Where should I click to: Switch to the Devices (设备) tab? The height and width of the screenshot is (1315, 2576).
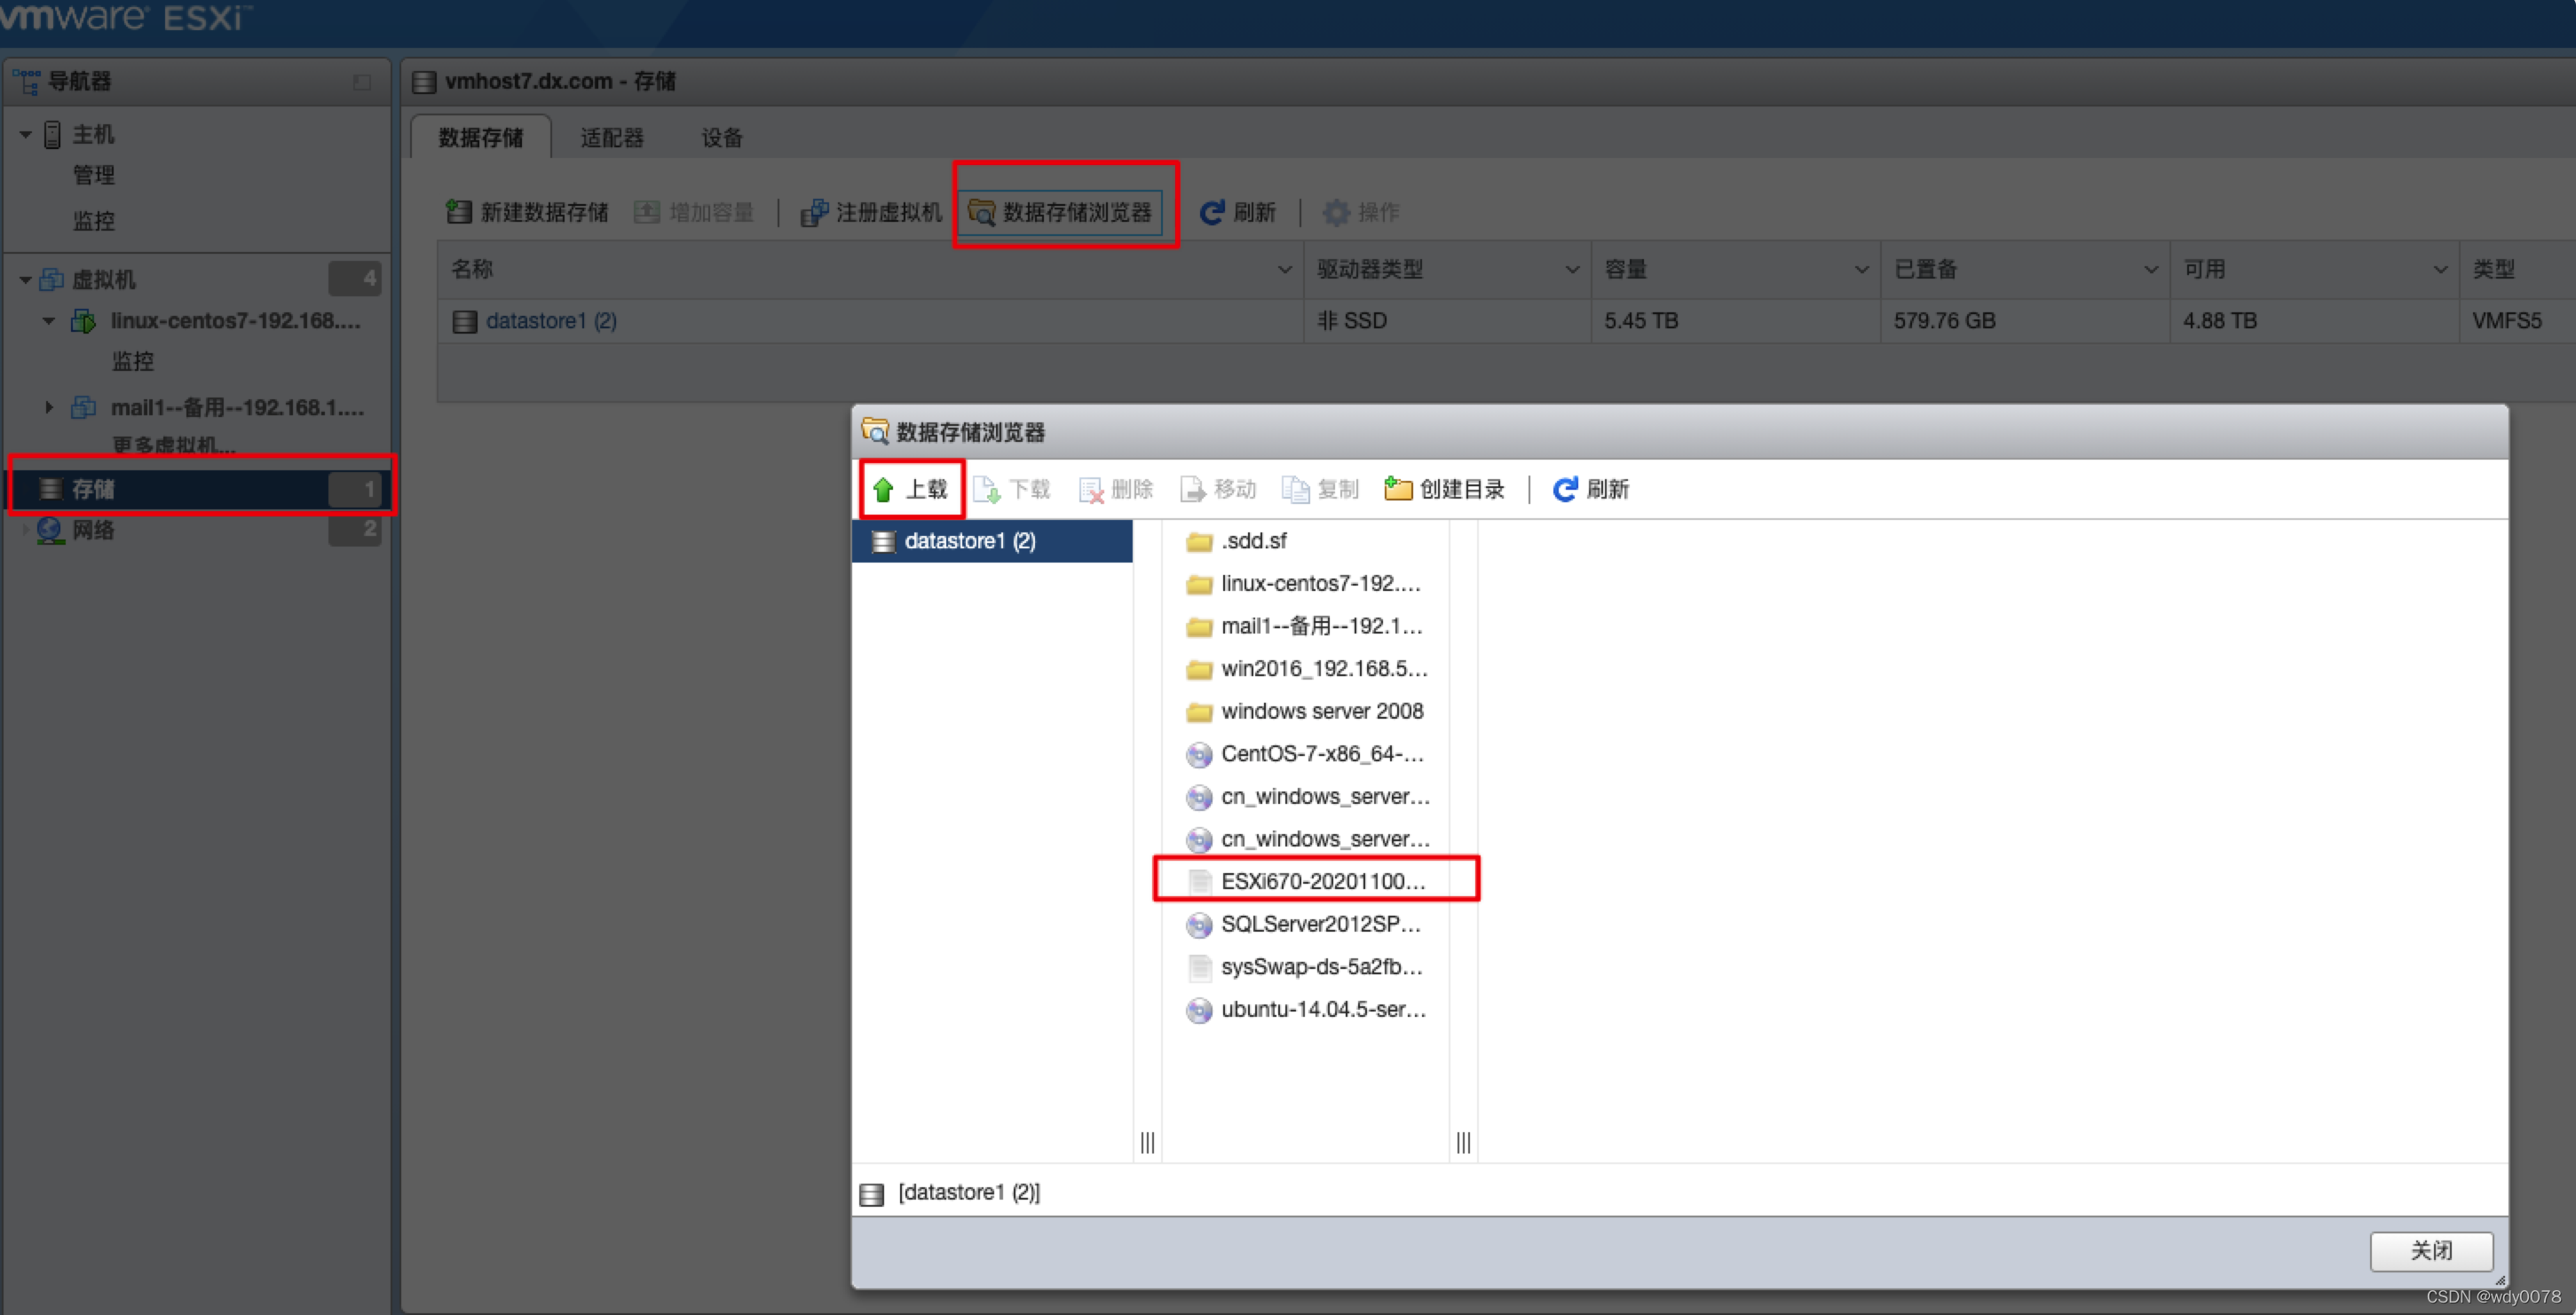(721, 138)
